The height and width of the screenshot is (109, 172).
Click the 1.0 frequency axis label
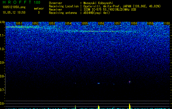(x=2, y=49)
